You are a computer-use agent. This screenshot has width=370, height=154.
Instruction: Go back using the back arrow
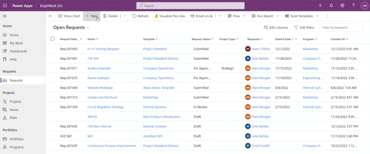click(51, 16)
